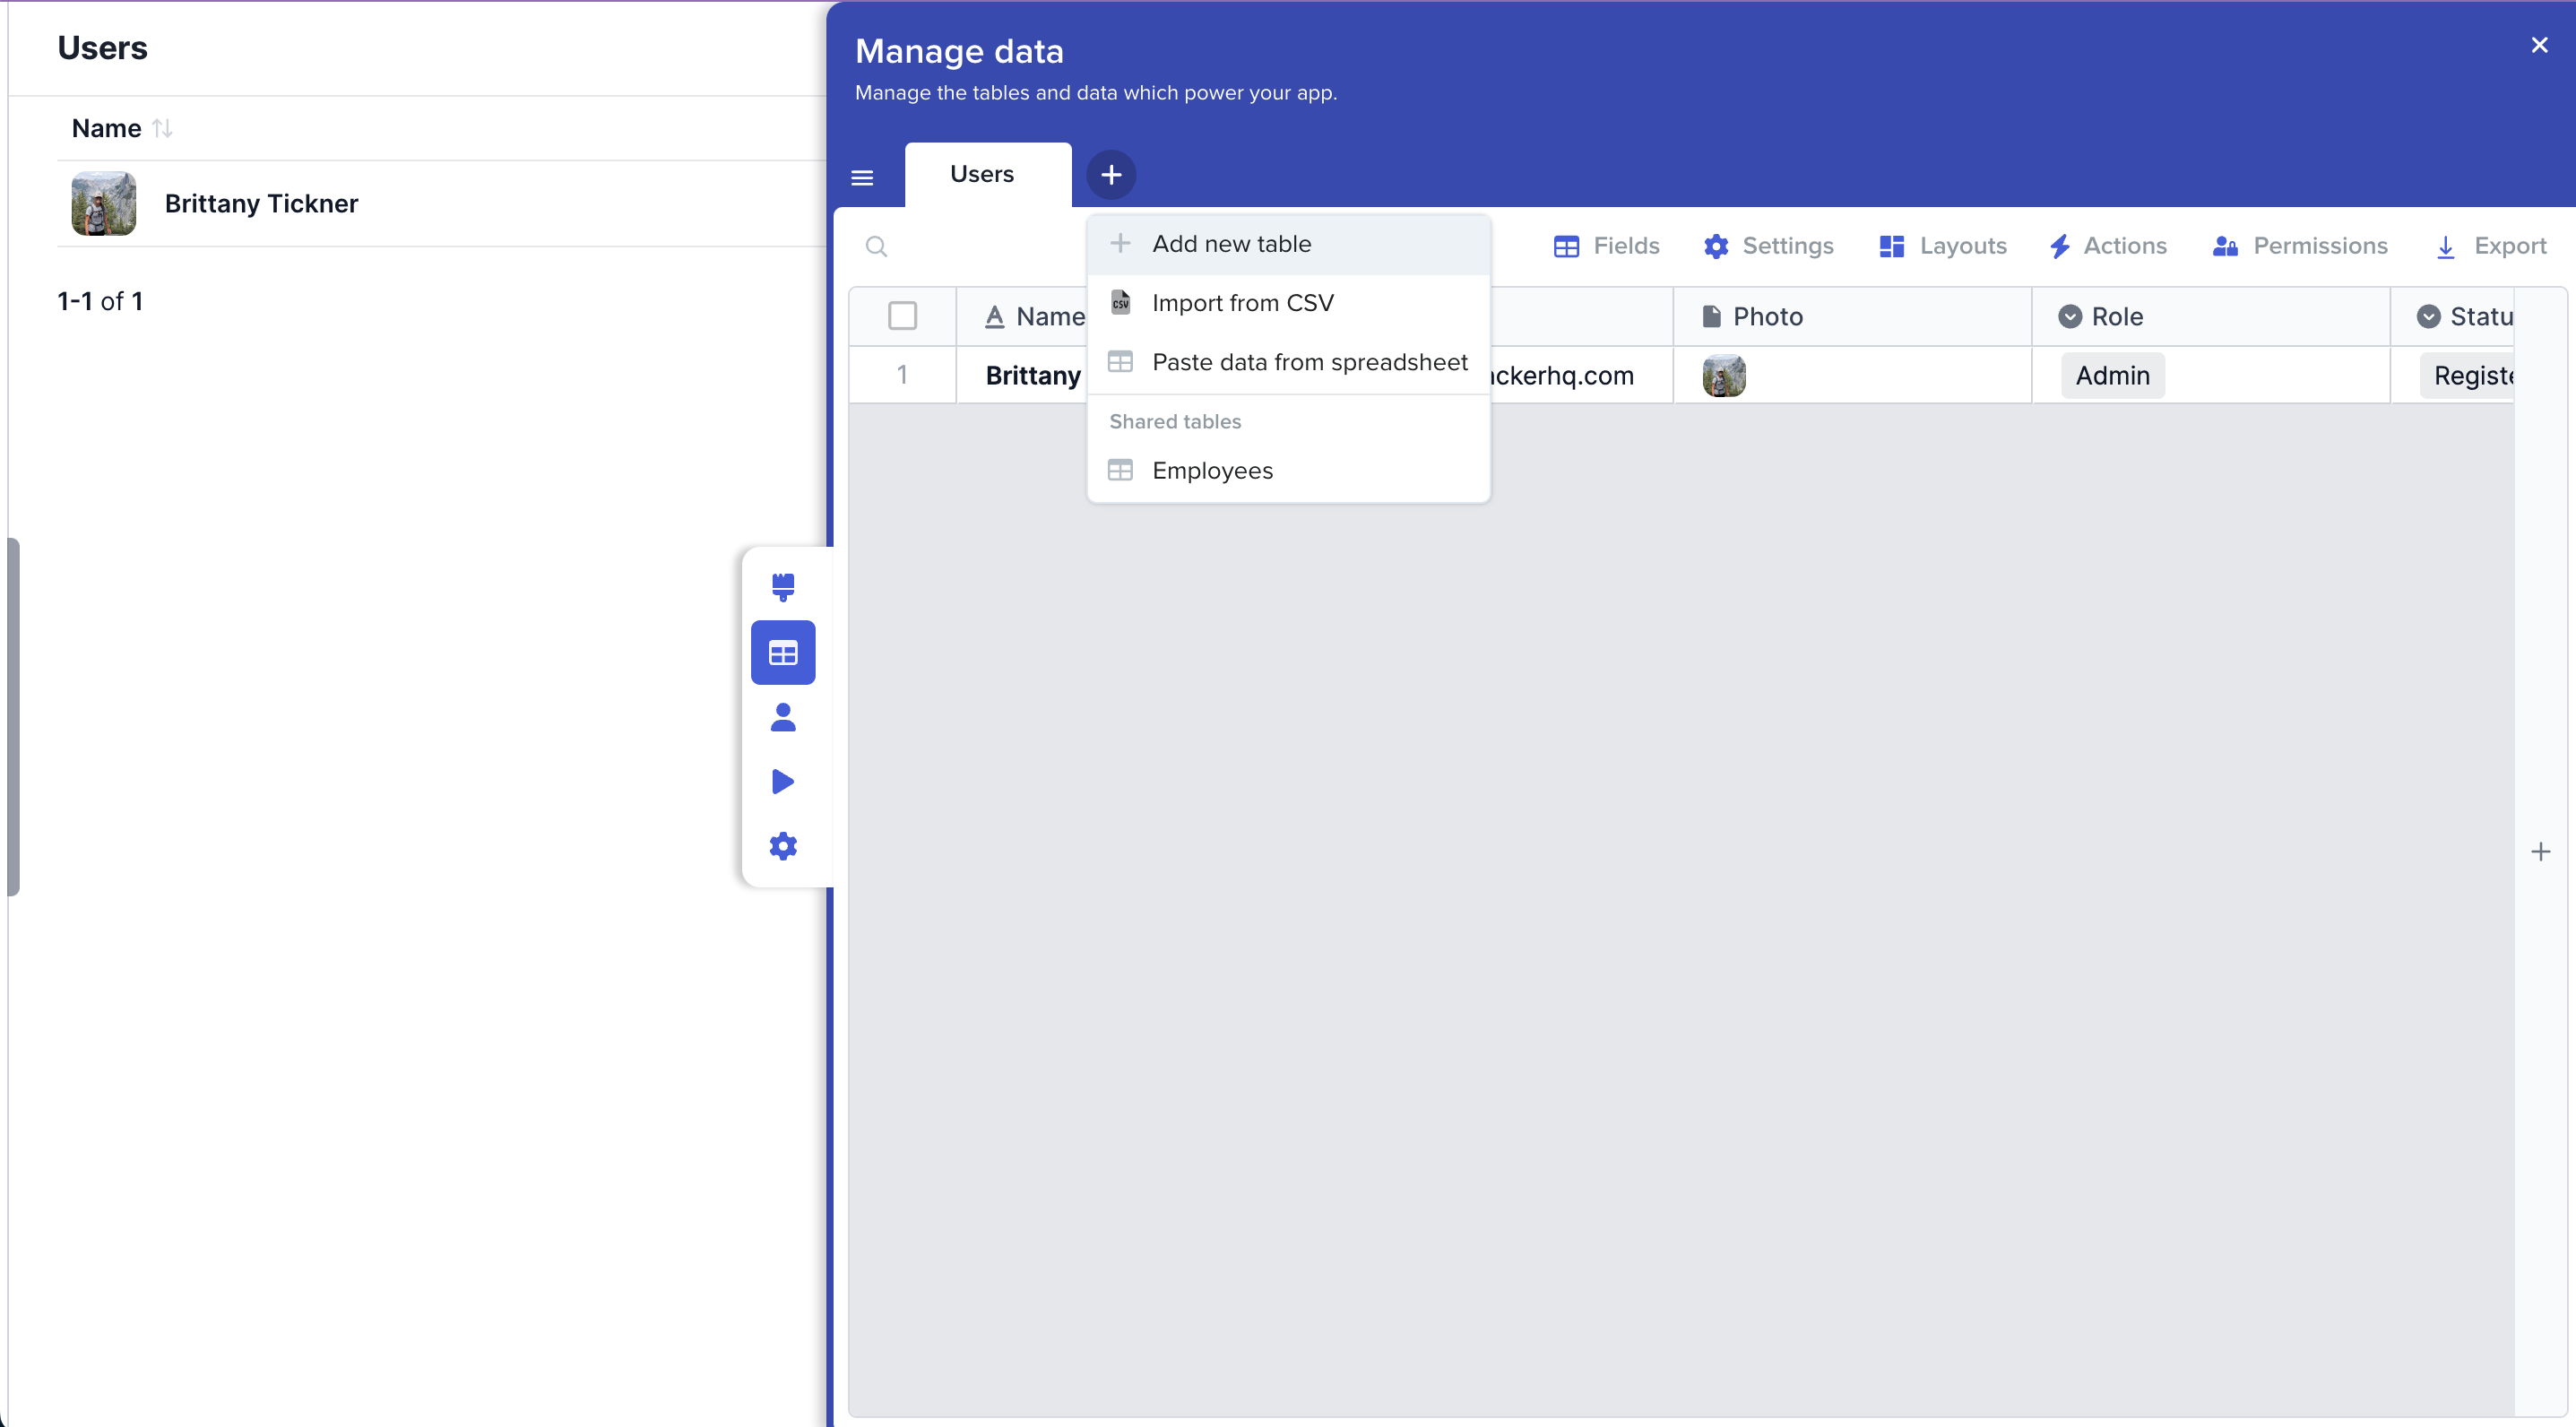Click the hamburger menu icon beside Users tab

862,178
